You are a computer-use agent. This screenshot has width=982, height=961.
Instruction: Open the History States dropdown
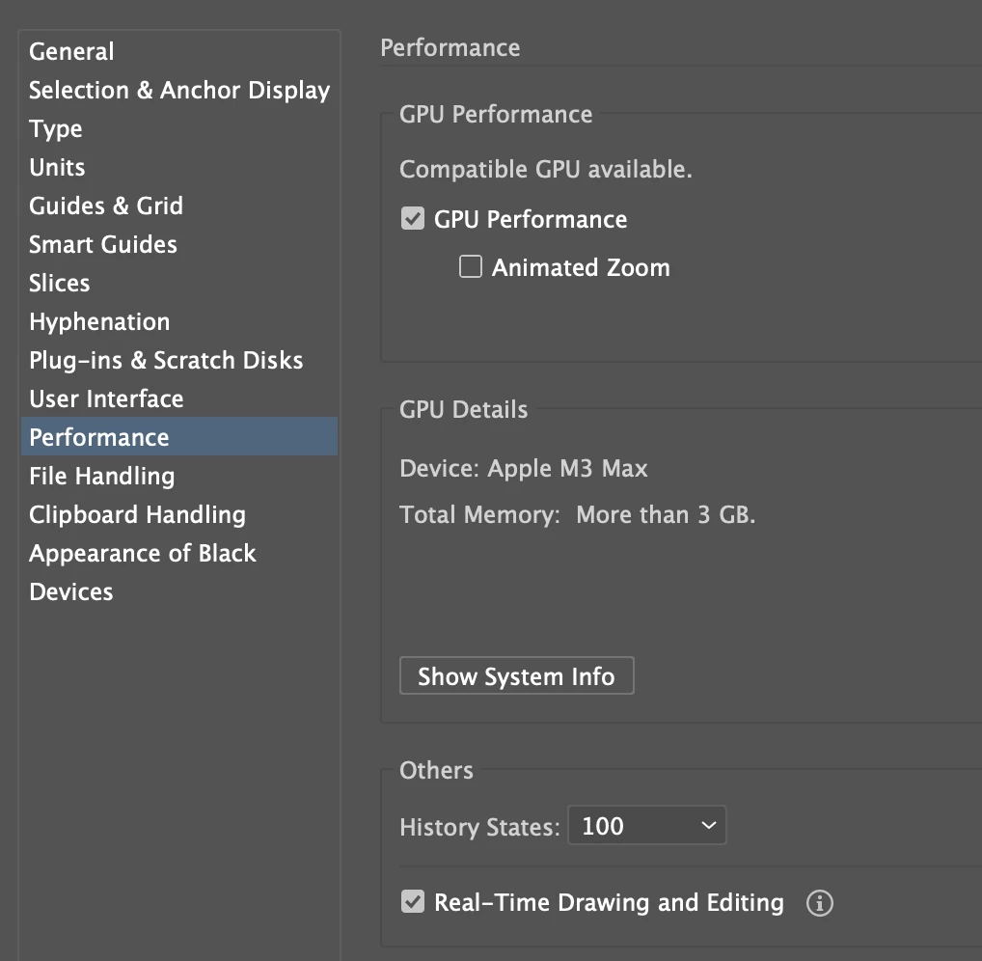(x=646, y=826)
